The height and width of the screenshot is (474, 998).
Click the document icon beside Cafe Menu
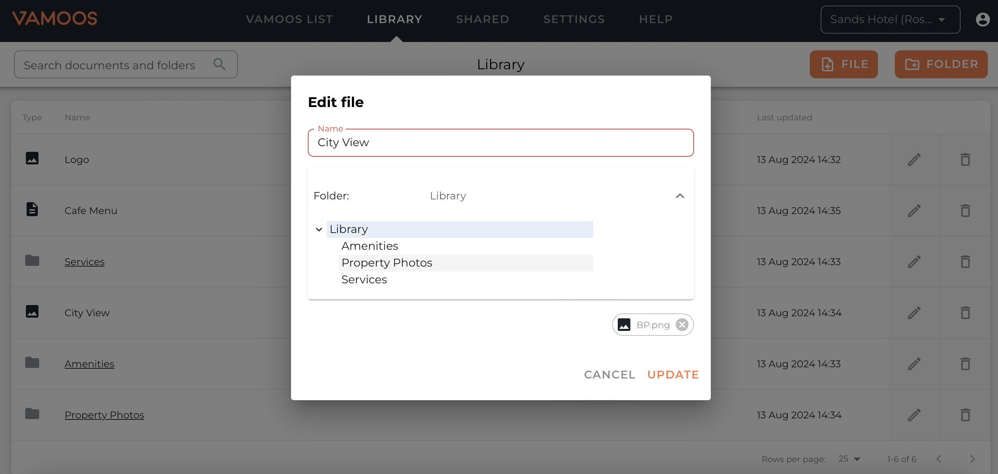[32, 209]
